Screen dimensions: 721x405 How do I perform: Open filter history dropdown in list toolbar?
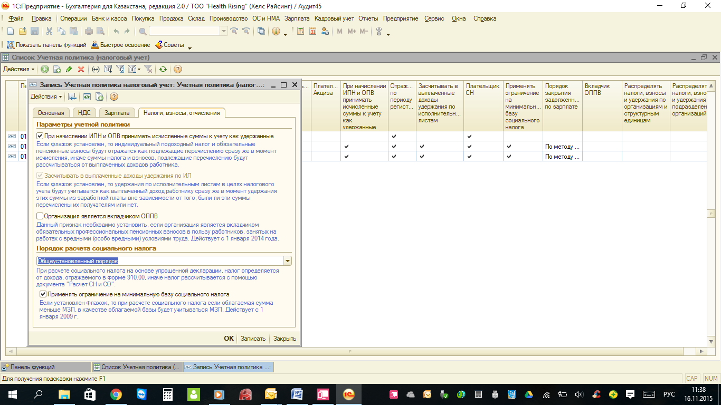pyautogui.click(x=134, y=69)
